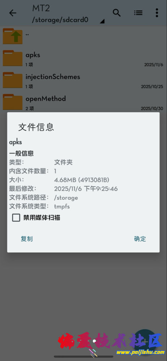Open the injectionSchemes folder icon
This screenshot has width=167, height=361.
coord(13,80)
